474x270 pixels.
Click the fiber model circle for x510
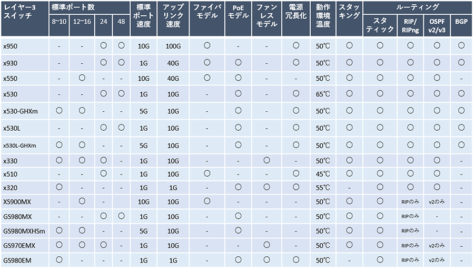point(207,173)
